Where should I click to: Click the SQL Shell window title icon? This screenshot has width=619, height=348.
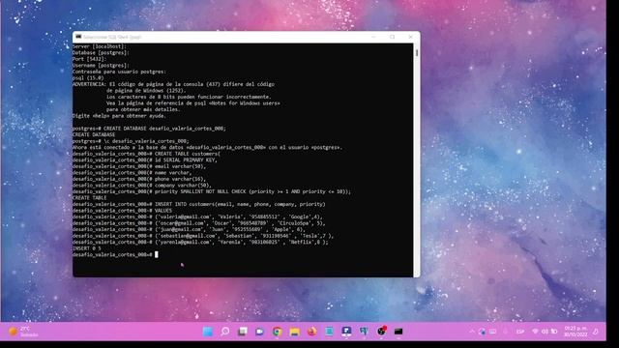(x=78, y=37)
